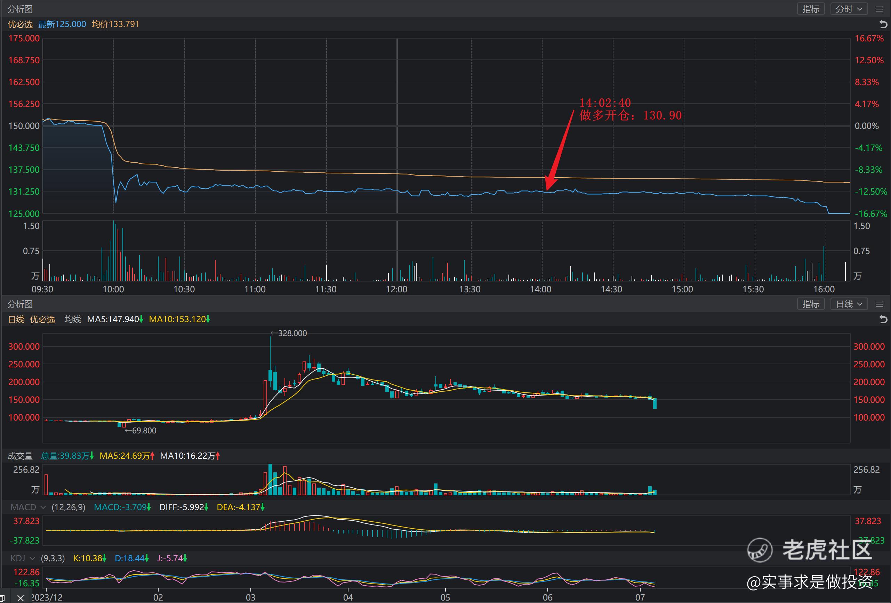The height and width of the screenshot is (603, 891).
Task: Click the volume MA5:24.69万 value
Action: [x=127, y=456]
